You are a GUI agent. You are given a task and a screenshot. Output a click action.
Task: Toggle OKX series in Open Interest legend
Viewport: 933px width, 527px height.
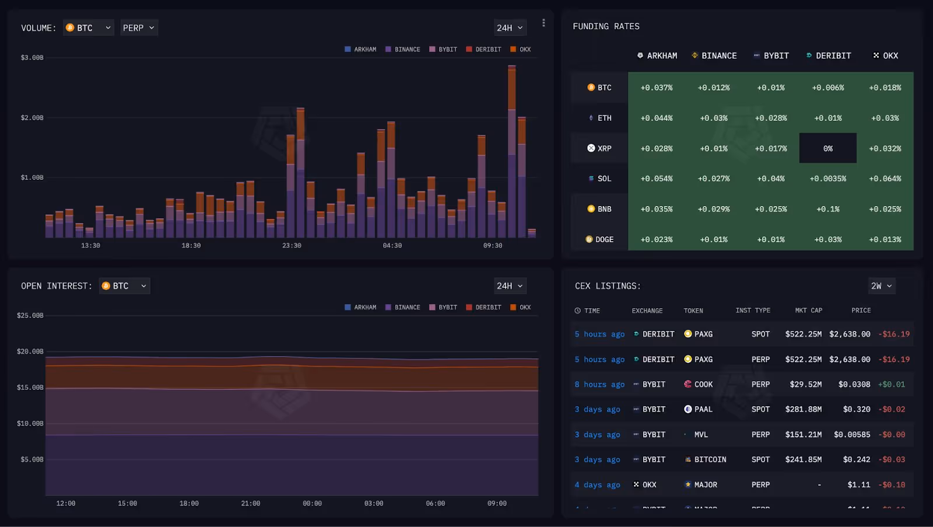520,308
